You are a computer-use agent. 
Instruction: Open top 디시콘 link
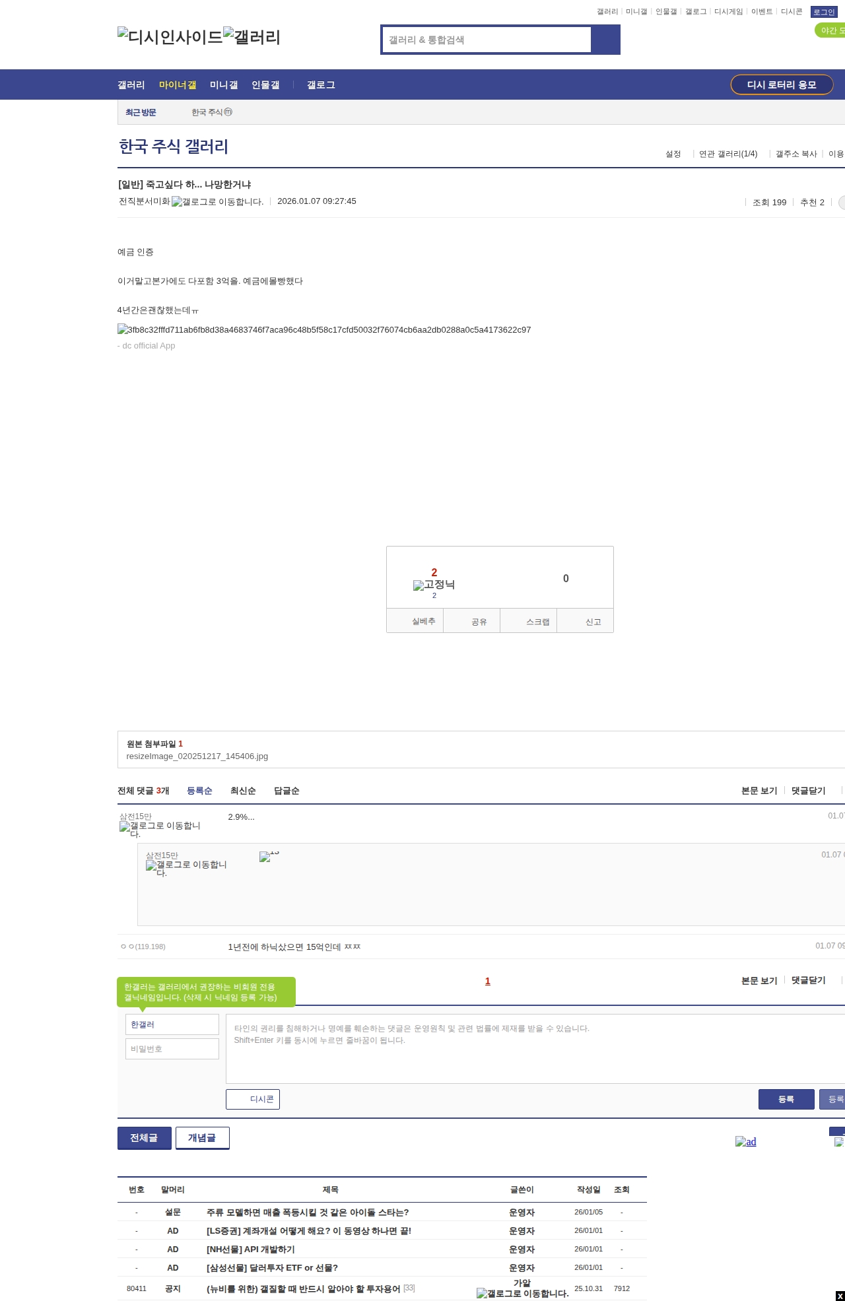click(791, 12)
